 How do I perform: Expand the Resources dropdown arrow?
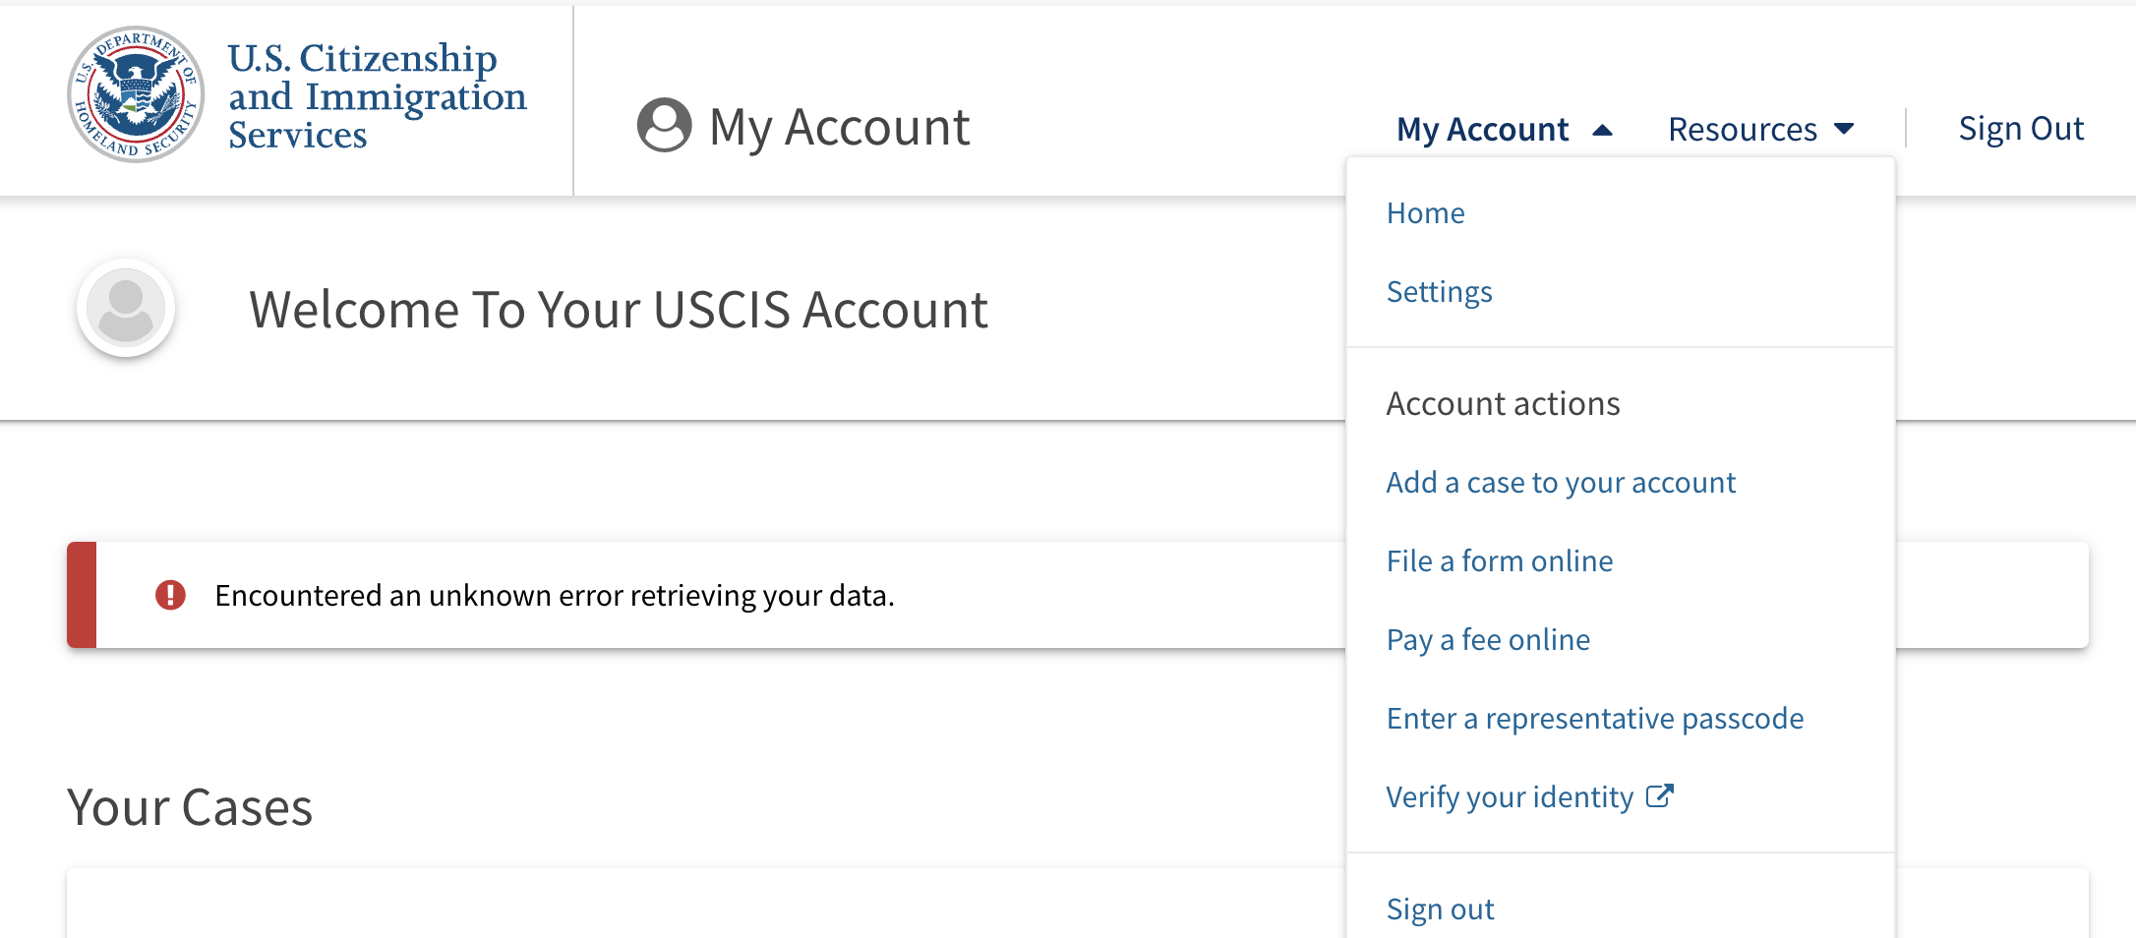click(x=1845, y=129)
